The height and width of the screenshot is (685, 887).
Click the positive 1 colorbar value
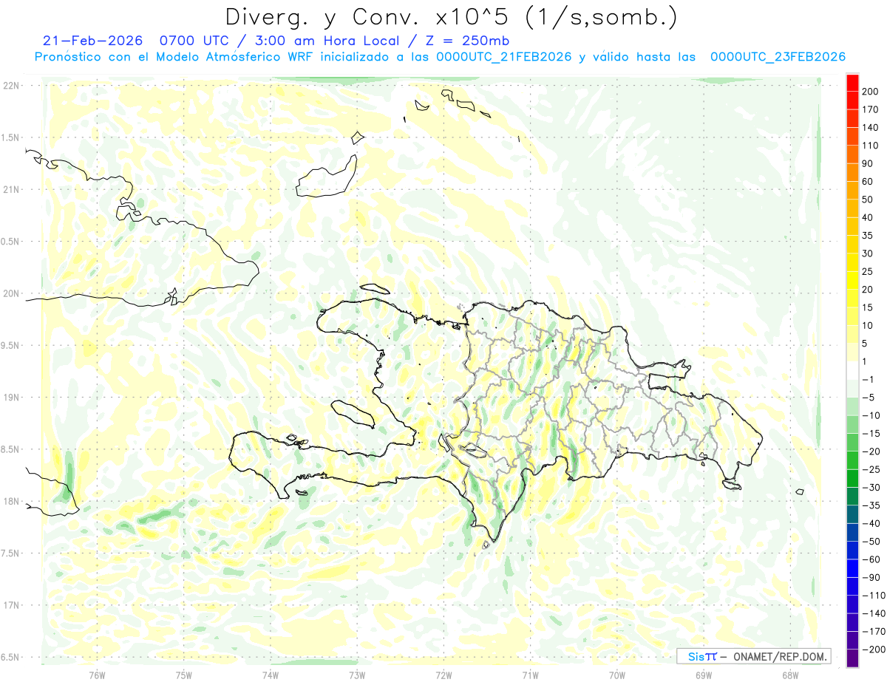(865, 361)
